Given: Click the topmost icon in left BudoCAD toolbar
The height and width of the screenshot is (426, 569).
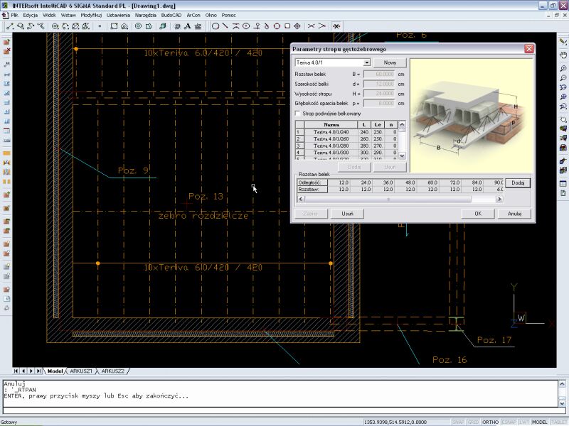Looking at the screenshot, I should click(6, 42).
